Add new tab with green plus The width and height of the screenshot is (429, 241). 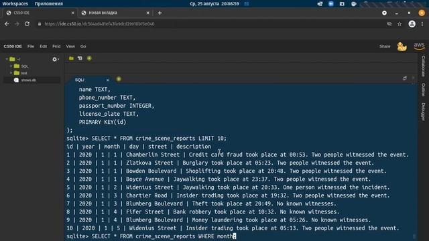tap(119, 79)
